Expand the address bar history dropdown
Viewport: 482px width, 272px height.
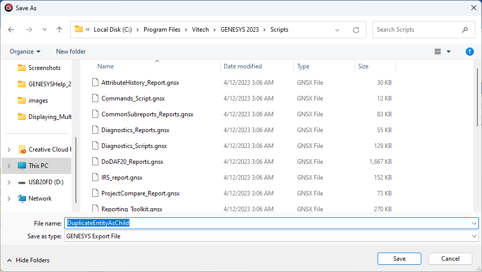(337, 30)
